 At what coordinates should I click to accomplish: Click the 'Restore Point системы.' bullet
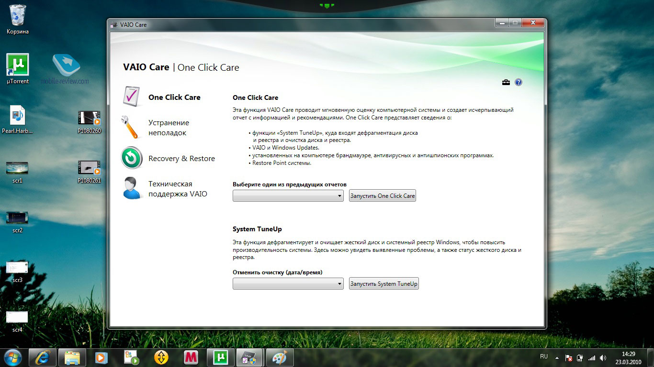(280, 163)
